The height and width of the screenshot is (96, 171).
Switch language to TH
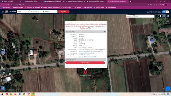(164, 12)
